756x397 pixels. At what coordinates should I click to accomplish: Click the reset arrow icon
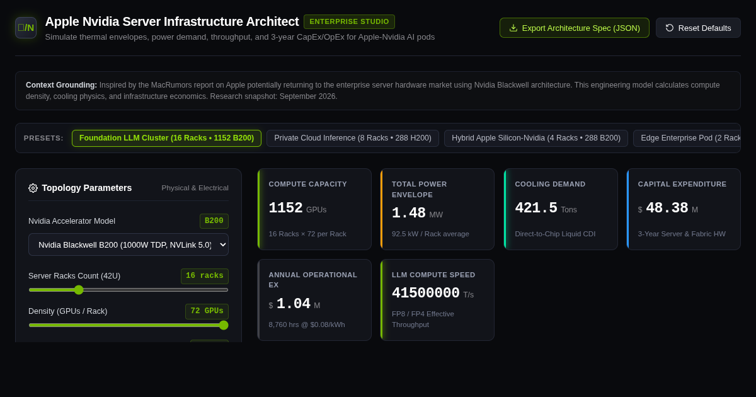(x=670, y=28)
